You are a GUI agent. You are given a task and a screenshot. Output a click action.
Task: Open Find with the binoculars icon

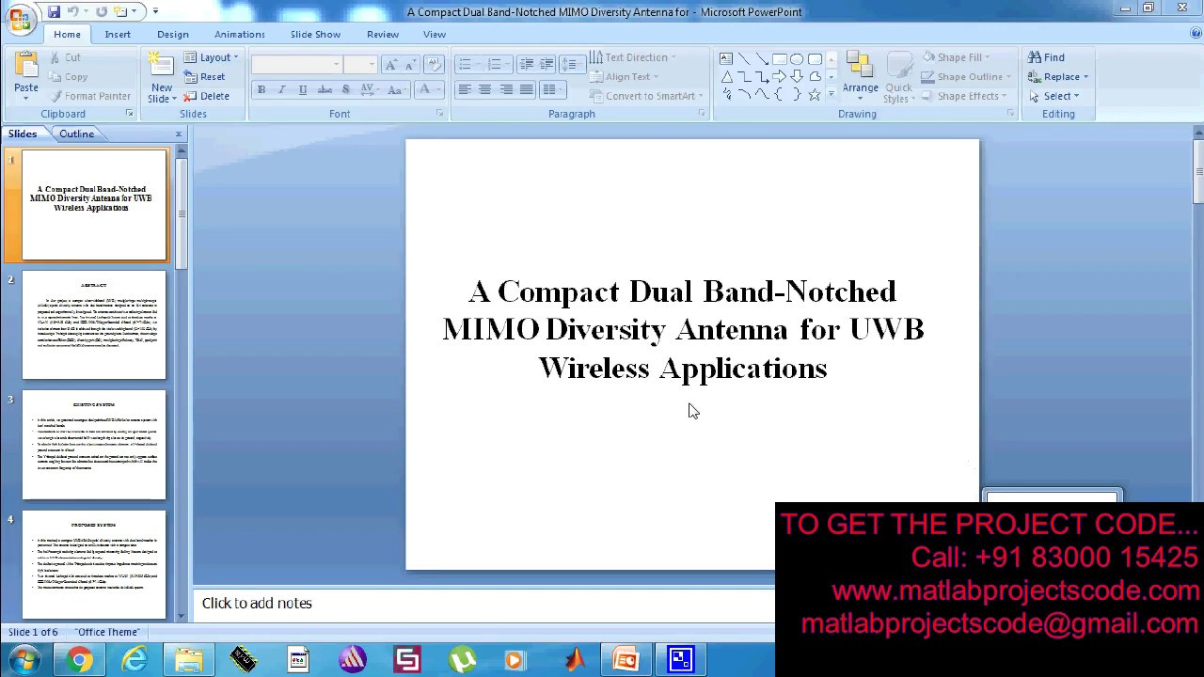(1047, 57)
